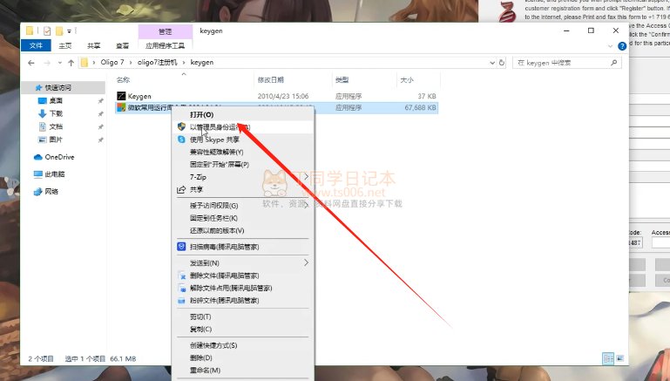
Task: Choose 固定到任务栏(K) menu entry
Action: click(x=243, y=218)
